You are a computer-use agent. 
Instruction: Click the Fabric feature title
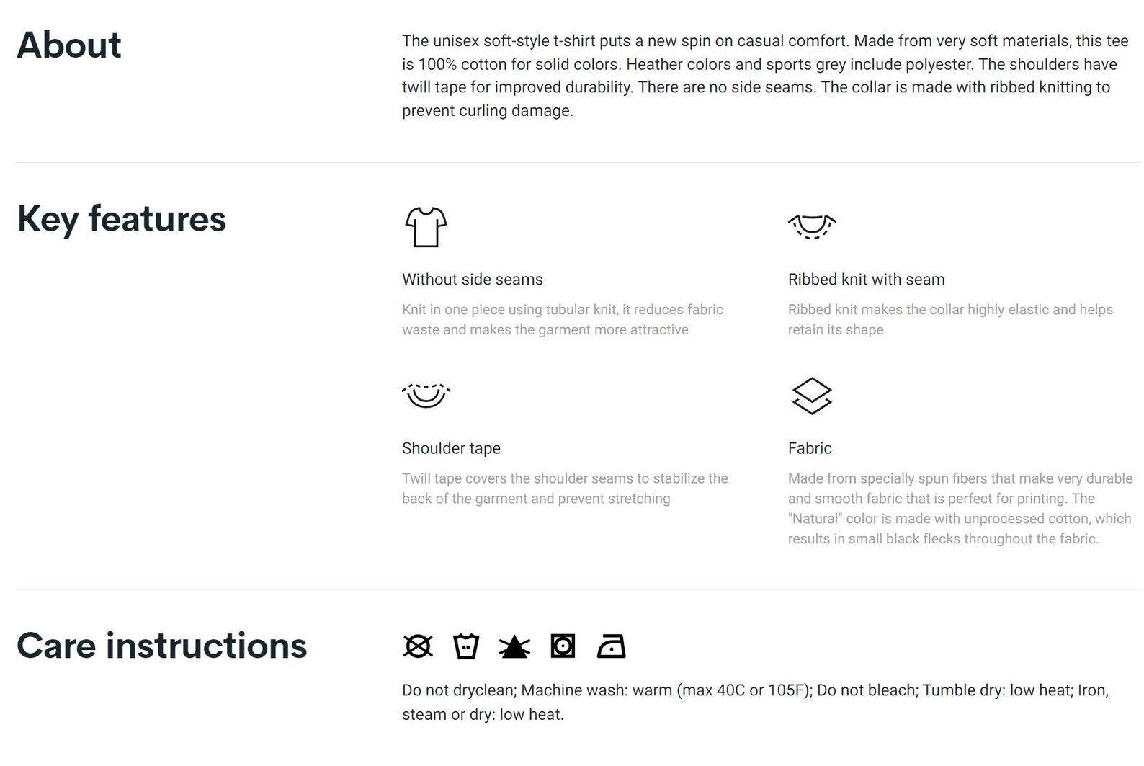click(x=810, y=448)
